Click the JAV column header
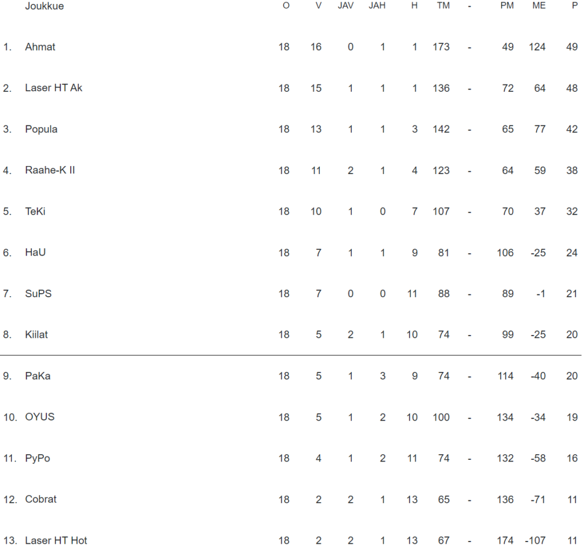This screenshot has width=584, height=550. tap(346, 6)
